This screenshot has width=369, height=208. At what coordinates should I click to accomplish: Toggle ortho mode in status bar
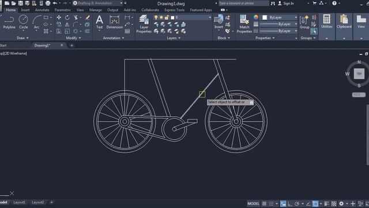point(290,204)
